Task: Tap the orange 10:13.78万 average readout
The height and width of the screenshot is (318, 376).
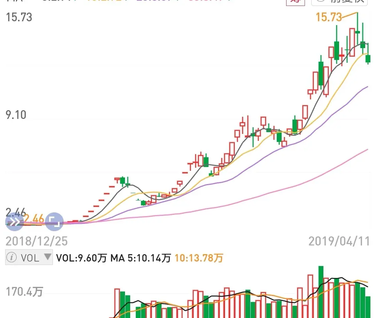Action: (x=199, y=258)
